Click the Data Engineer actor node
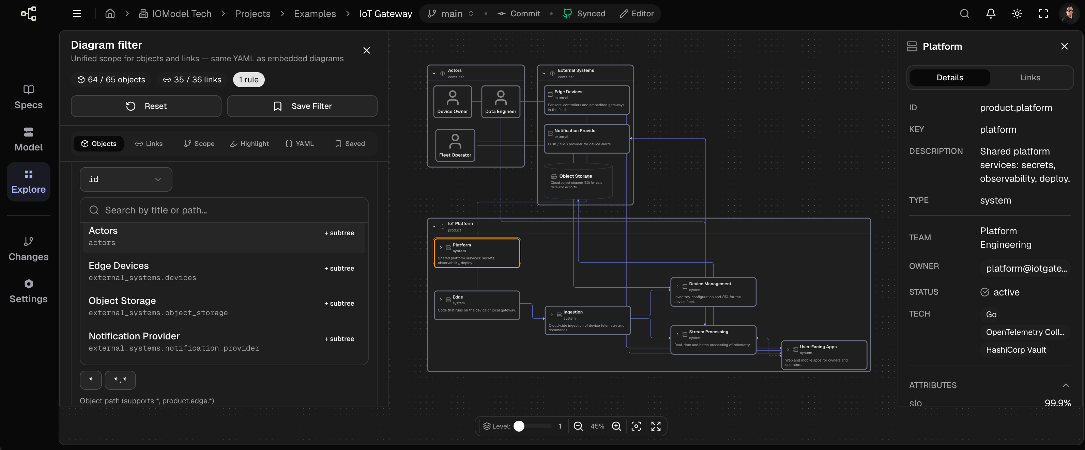1085x450 pixels. [x=500, y=102]
